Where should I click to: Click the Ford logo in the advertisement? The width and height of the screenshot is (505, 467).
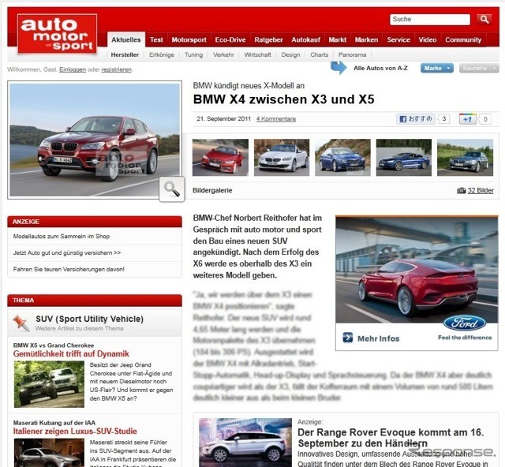tap(465, 323)
